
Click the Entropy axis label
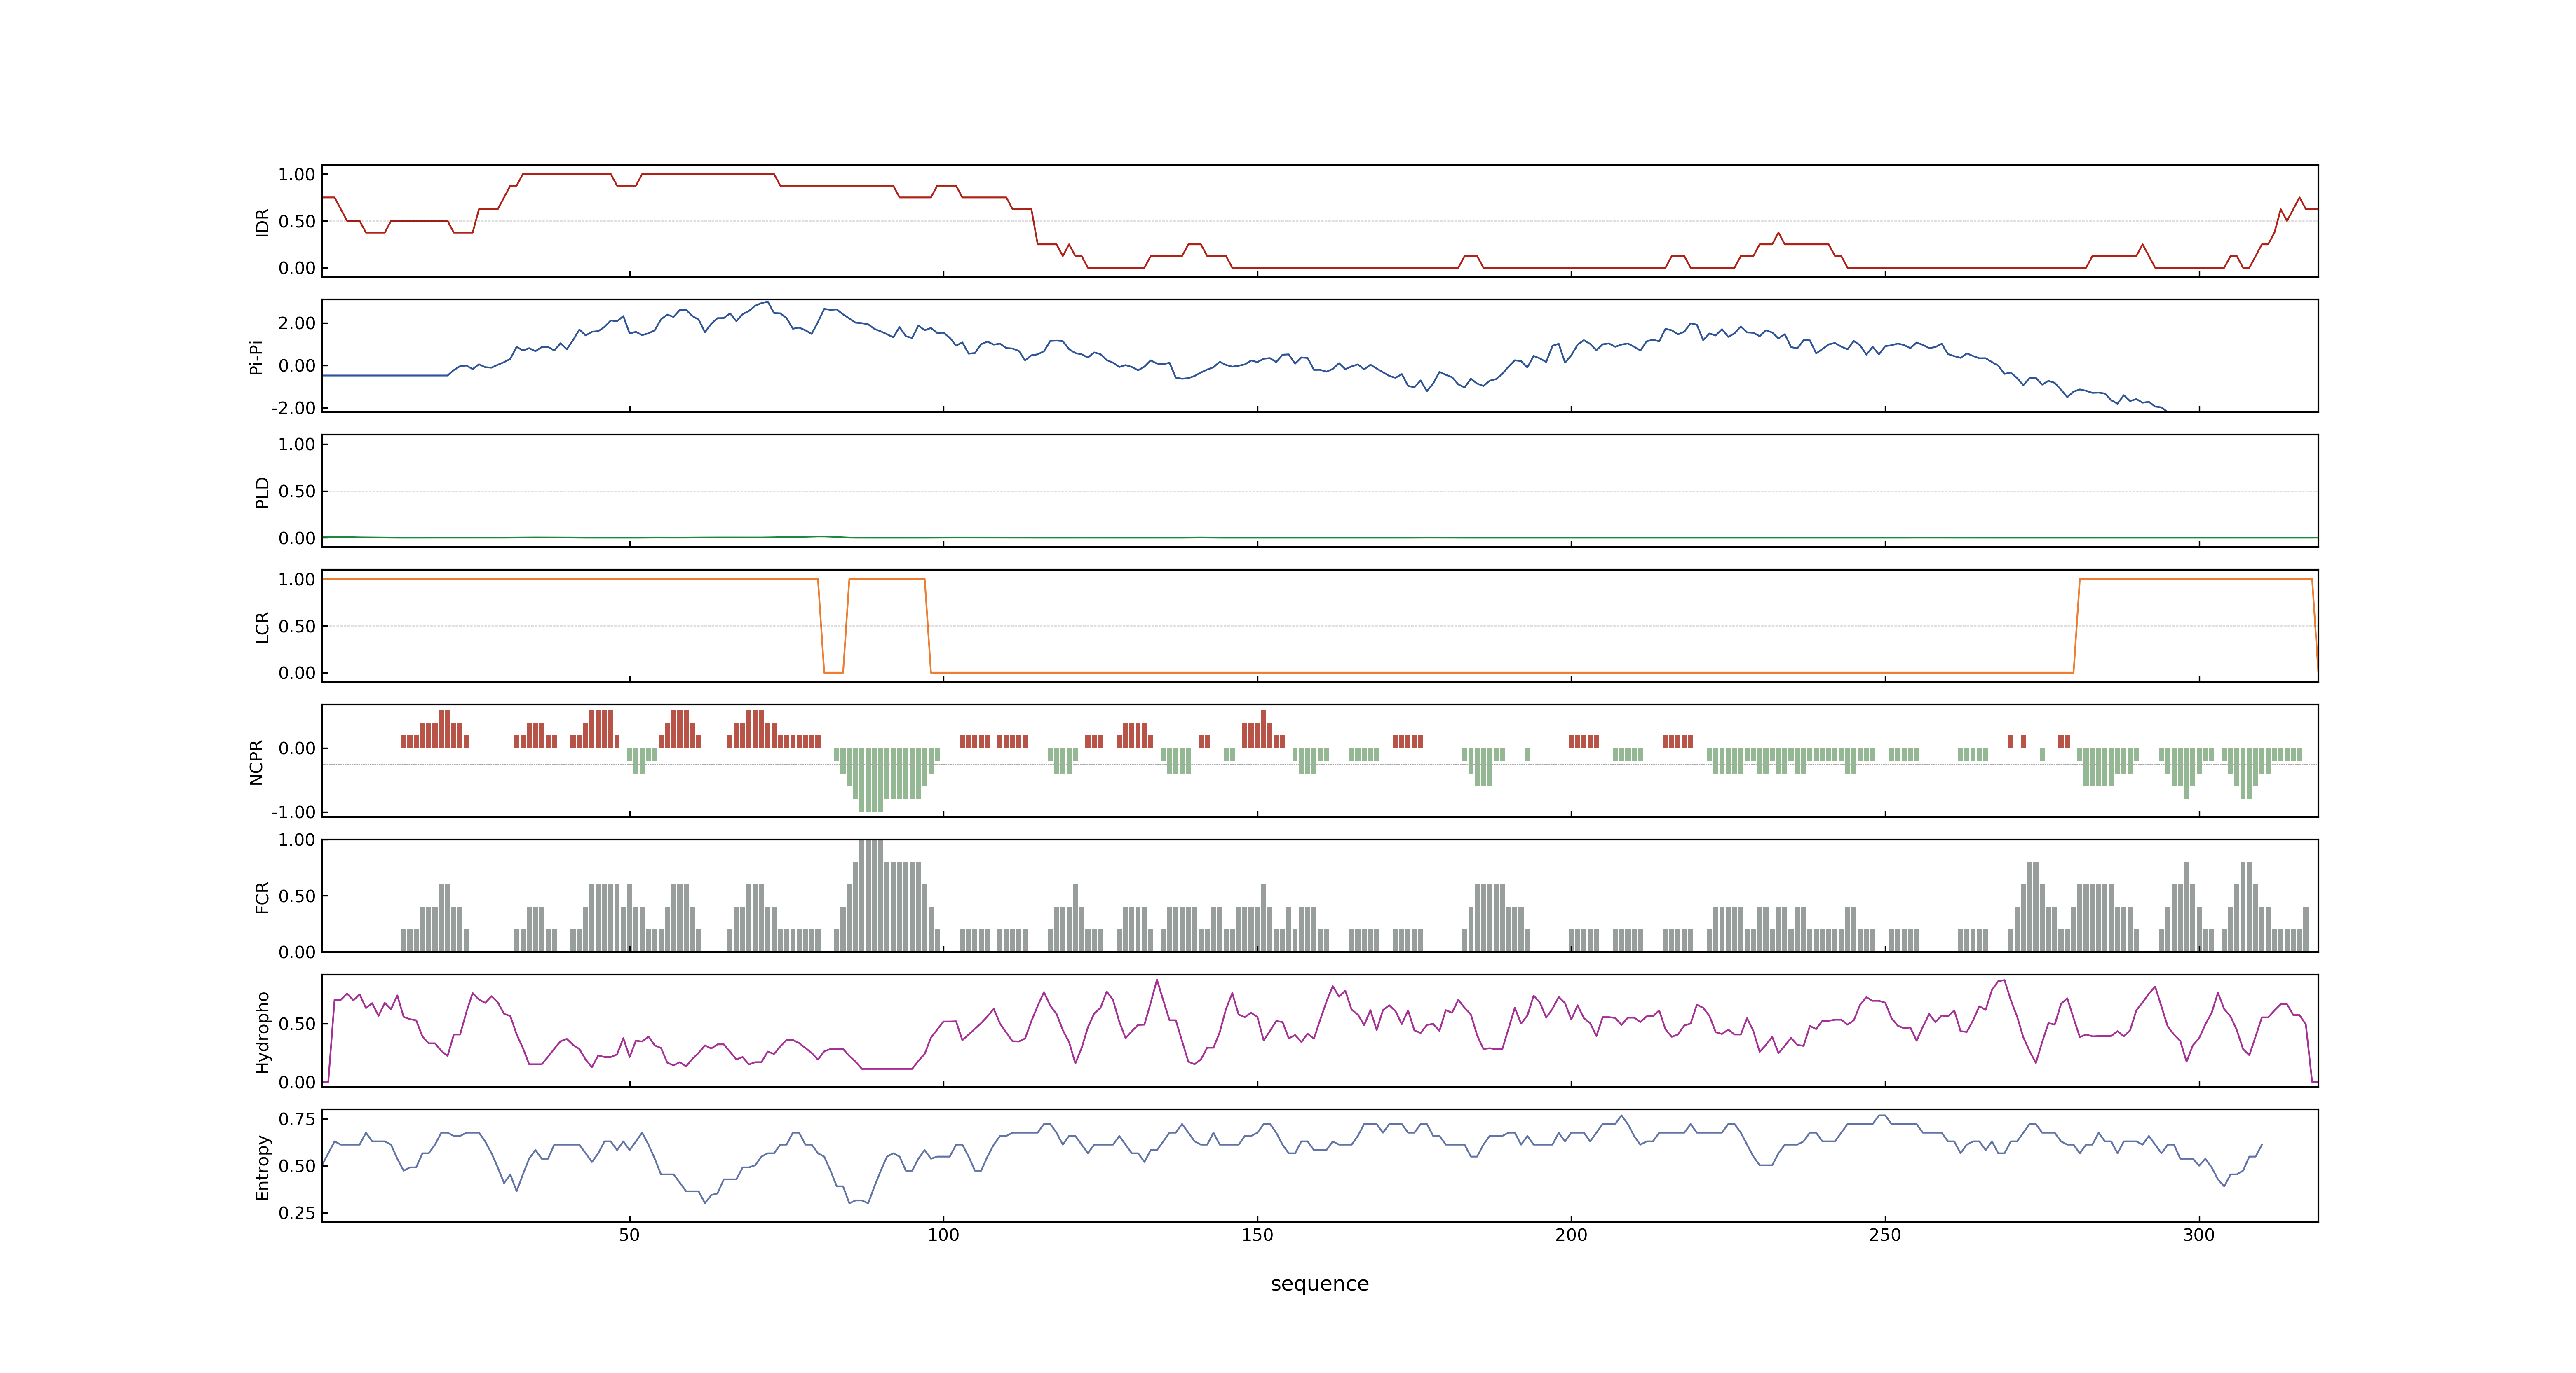(x=262, y=1166)
